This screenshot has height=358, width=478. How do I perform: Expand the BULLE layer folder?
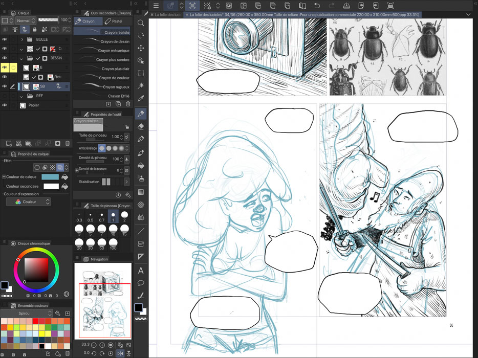pos(22,39)
